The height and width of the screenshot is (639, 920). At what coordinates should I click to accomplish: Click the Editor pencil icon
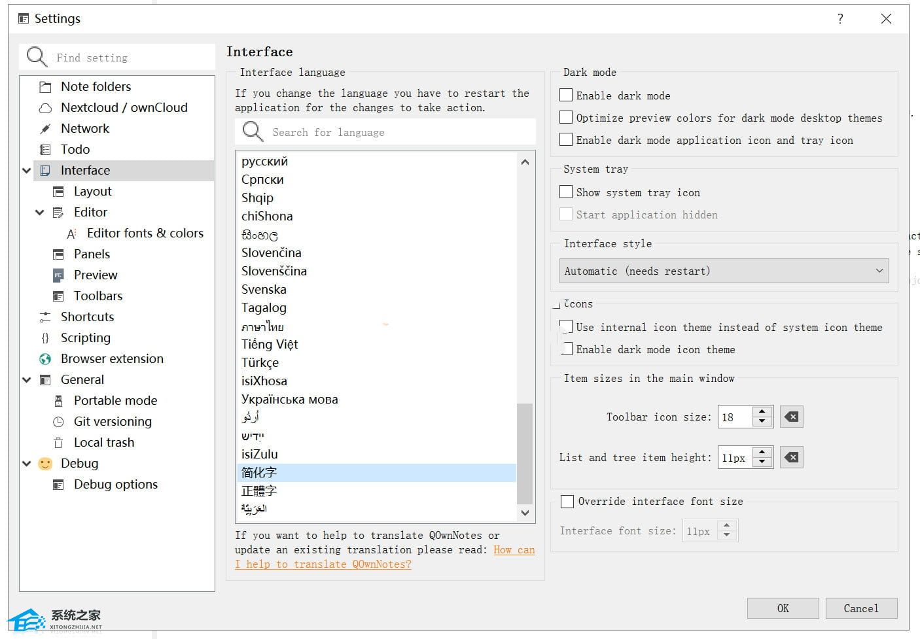(58, 213)
